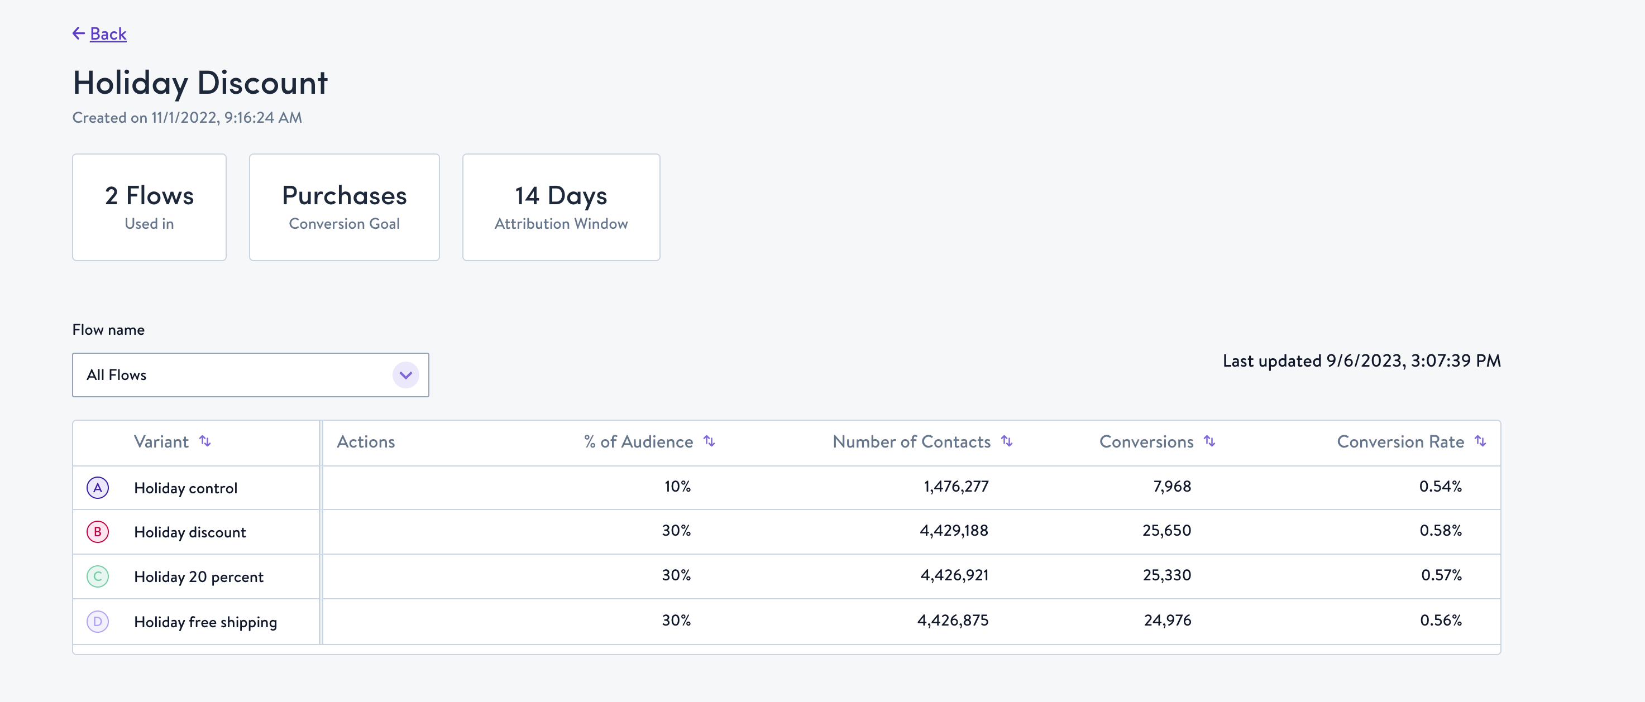Select the Holiday control variant name

point(186,488)
